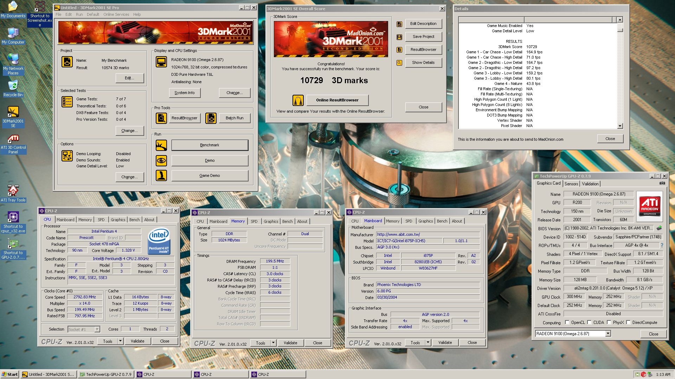Open the Socket #1 selection dropdown
Viewport: 675px width, 379px height.
[97, 329]
